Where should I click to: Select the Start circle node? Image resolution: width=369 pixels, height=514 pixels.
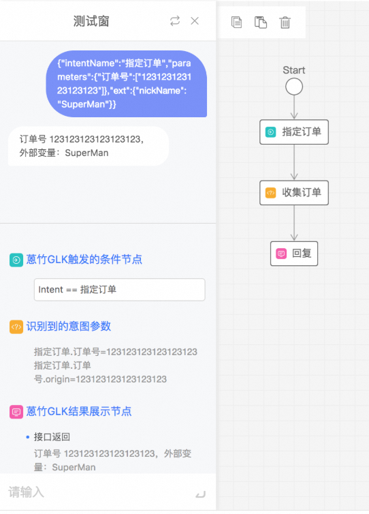(294, 87)
